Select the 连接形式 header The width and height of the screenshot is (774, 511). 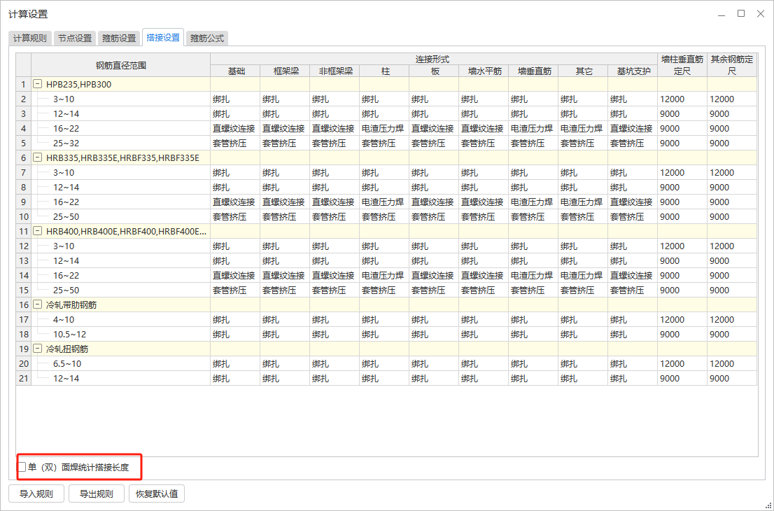[x=434, y=59]
